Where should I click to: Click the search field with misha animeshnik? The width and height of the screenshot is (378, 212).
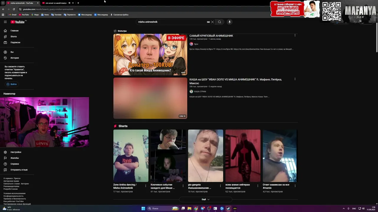171,22
